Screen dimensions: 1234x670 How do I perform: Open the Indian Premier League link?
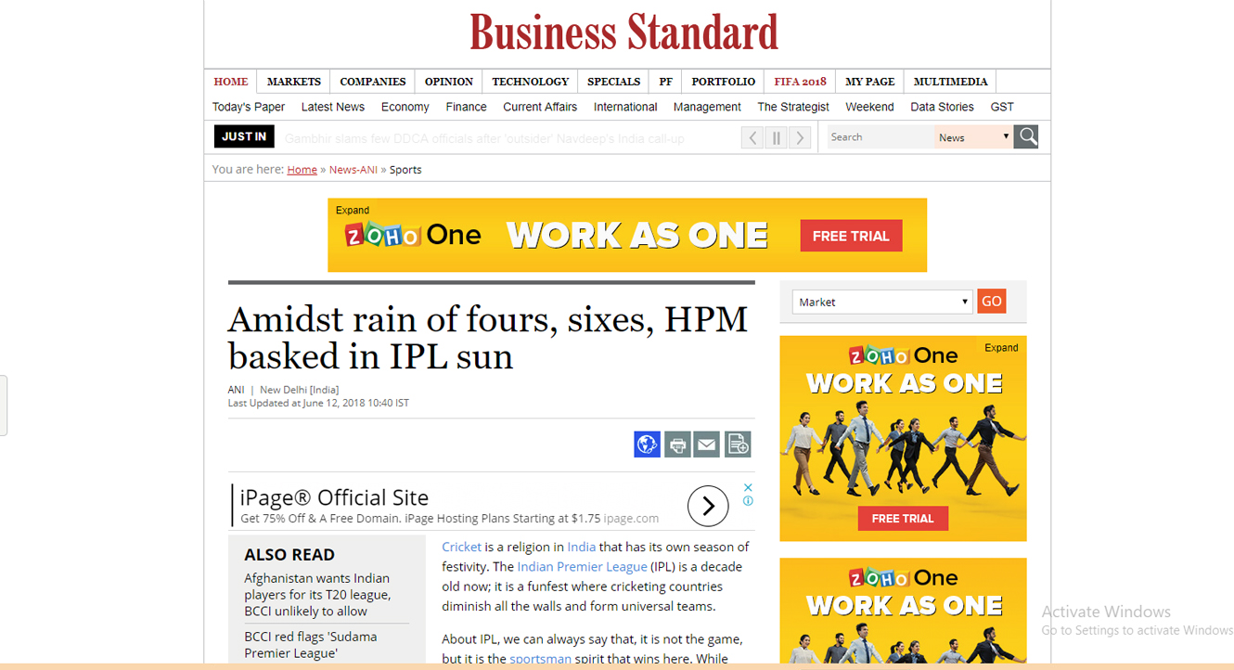[582, 567]
